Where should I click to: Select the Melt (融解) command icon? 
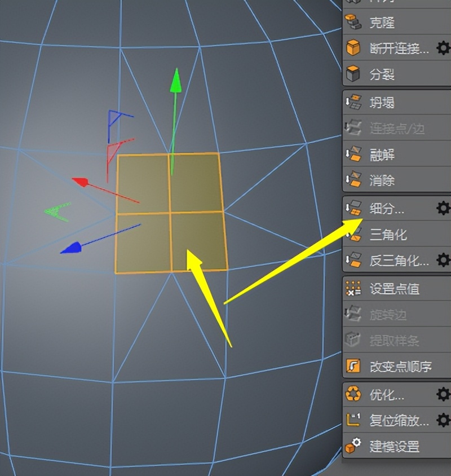(354, 154)
